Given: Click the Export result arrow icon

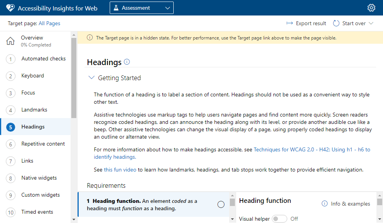Looking at the screenshot, I should click(290, 23).
